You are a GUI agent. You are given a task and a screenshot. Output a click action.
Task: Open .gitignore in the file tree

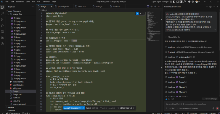point(17,88)
